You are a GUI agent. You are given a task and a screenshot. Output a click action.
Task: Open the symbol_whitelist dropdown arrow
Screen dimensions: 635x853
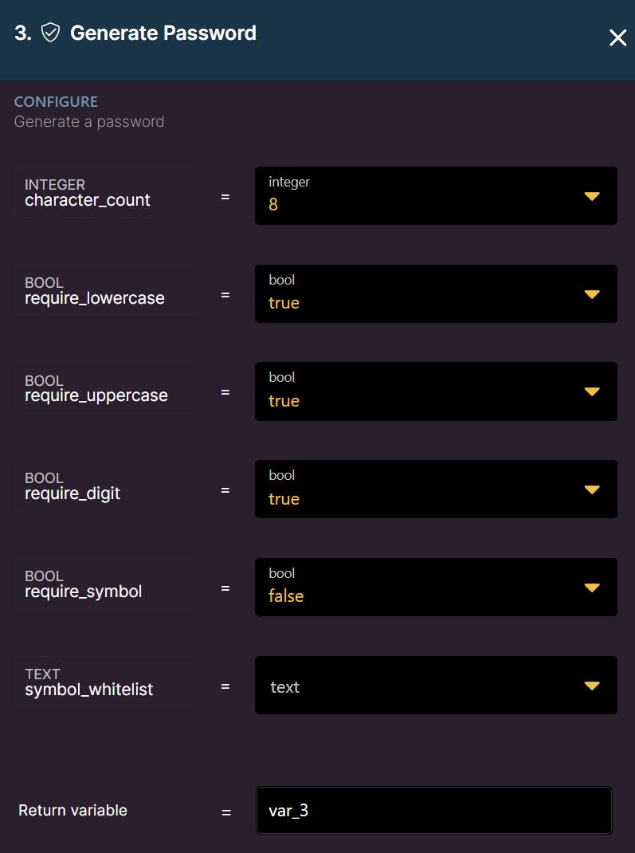tap(591, 686)
